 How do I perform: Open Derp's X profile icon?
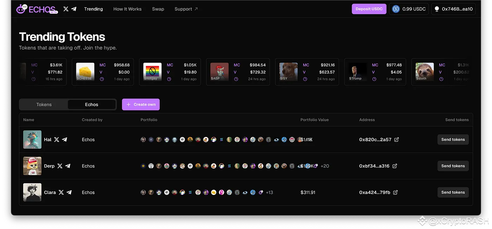(60, 166)
